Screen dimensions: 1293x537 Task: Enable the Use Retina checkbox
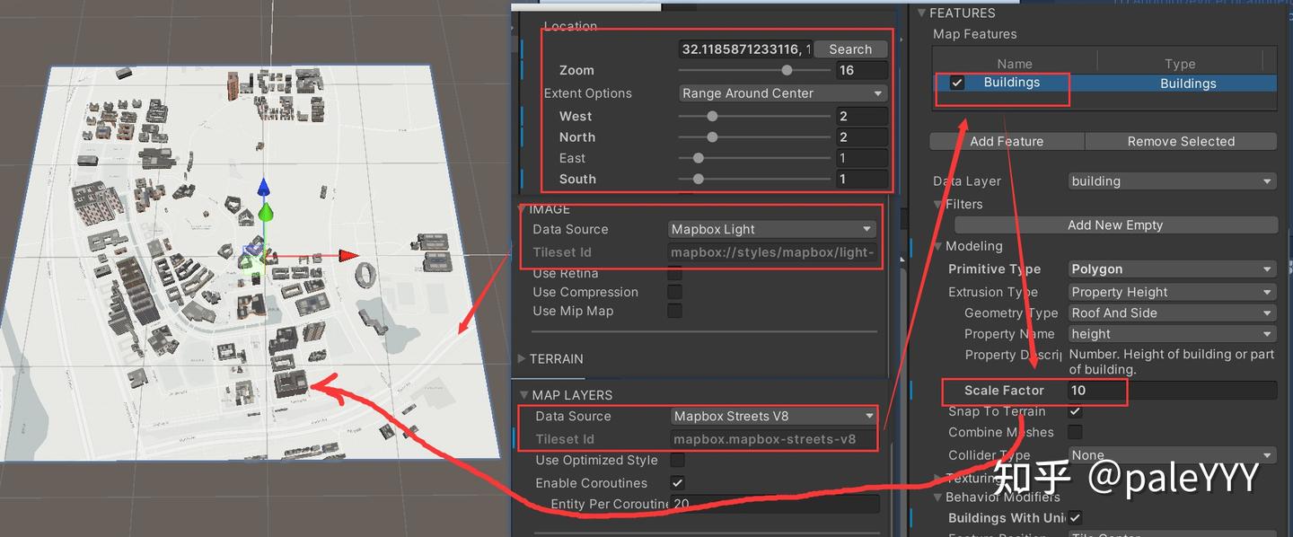pos(674,273)
